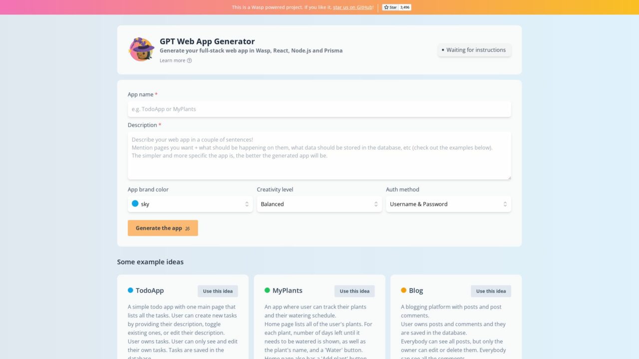Click the sky blue color swatch
Screen dimensions: 639x359
(x=135, y=203)
